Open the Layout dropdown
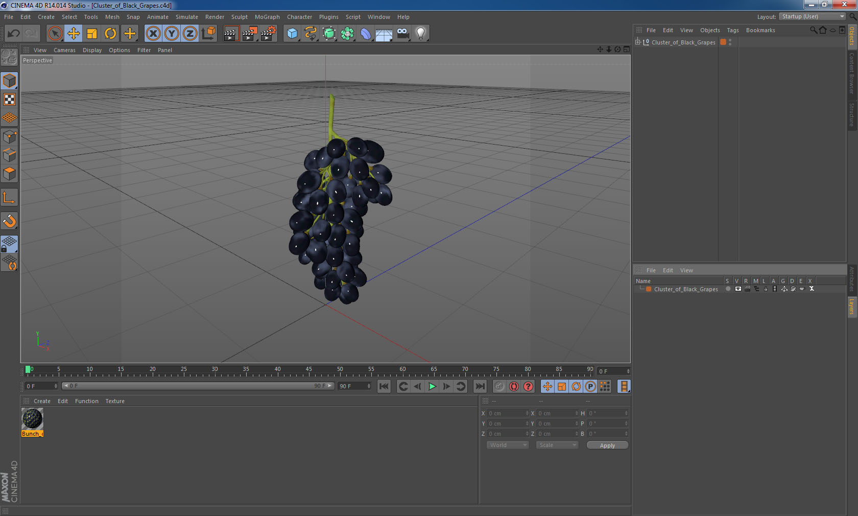Viewport: 858px width, 516px height. tap(813, 16)
